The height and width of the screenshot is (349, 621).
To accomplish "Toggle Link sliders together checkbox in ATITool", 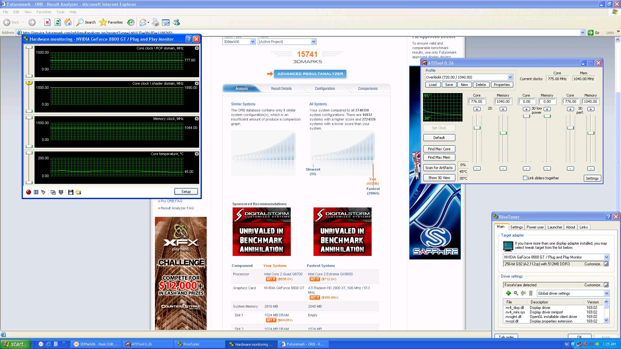I will 525,178.
